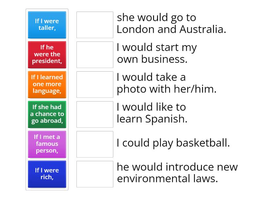Select empty slot beside 'introduce new environmental laws'
Image resolution: width=266 pixels, height=199 pixels.
95,174
